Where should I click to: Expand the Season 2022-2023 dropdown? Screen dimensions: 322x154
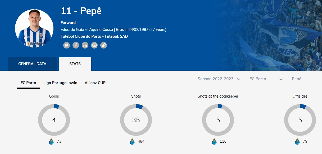[x=219, y=79]
